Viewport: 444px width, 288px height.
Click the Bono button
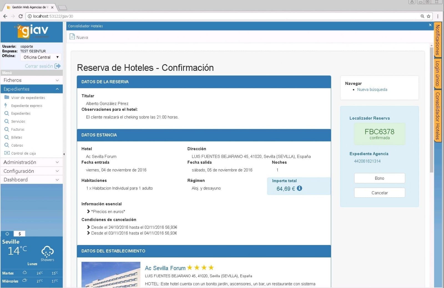pyautogui.click(x=379, y=178)
